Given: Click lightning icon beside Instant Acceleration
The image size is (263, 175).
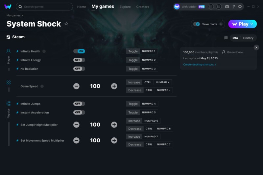Looking at the screenshot, I should (x=17, y=112).
